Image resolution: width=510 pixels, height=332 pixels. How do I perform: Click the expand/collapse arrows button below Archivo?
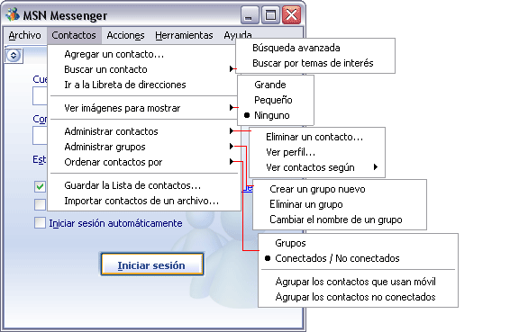coord(14,56)
